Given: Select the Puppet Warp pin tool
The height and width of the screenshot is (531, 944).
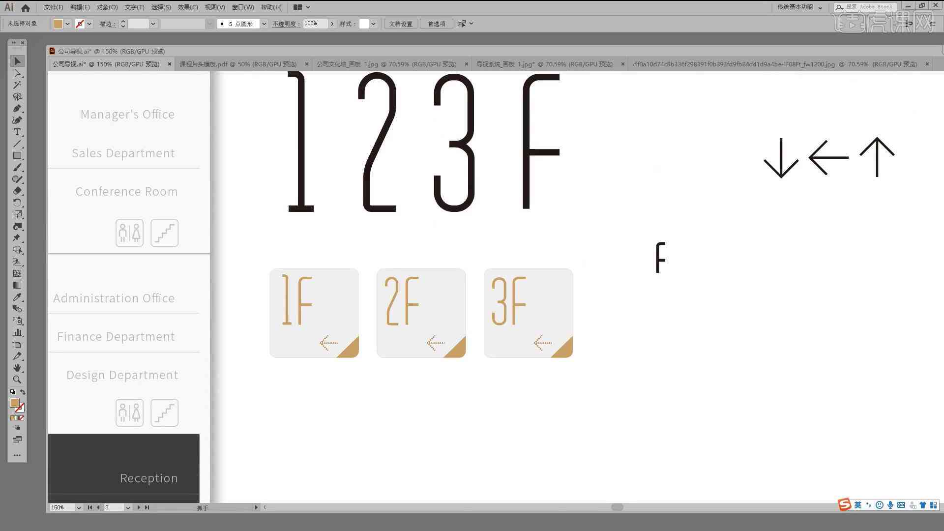Looking at the screenshot, I should 17,238.
